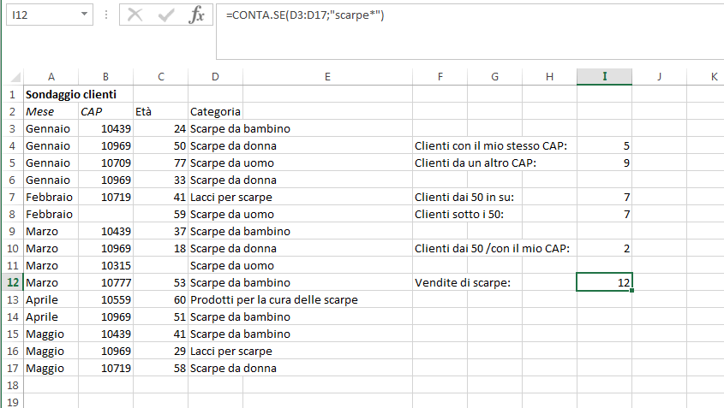Select the Categoria header cell
Image resolution: width=724 pixels, height=408 pixels.
(215, 111)
